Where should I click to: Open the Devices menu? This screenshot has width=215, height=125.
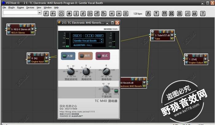pos(30,8)
